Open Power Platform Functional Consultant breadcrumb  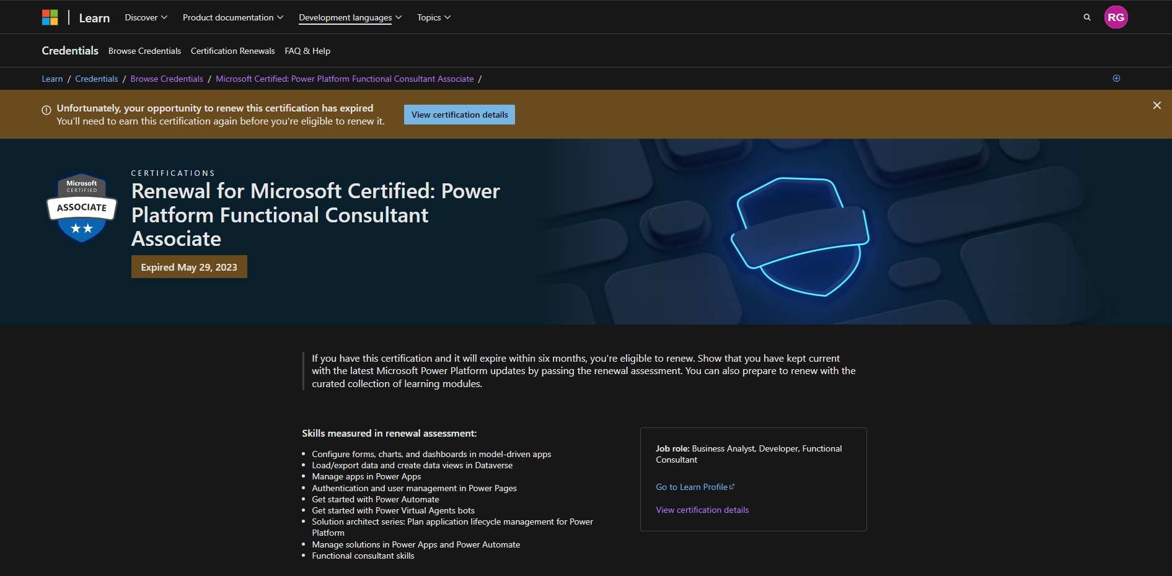[x=345, y=79]
